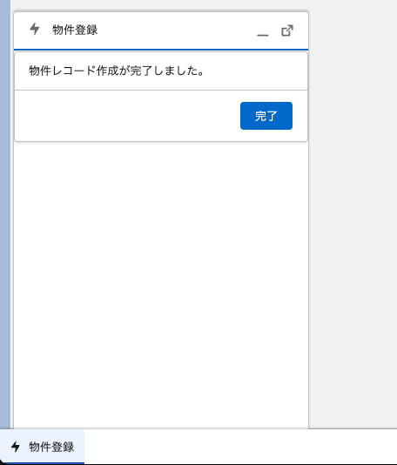Click the blue 完了 button

[266, 116]
